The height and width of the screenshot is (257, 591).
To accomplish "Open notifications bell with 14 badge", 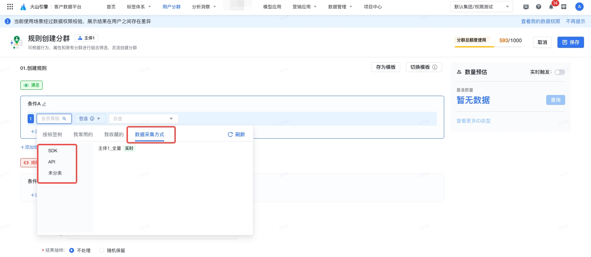I will (551, 7).
